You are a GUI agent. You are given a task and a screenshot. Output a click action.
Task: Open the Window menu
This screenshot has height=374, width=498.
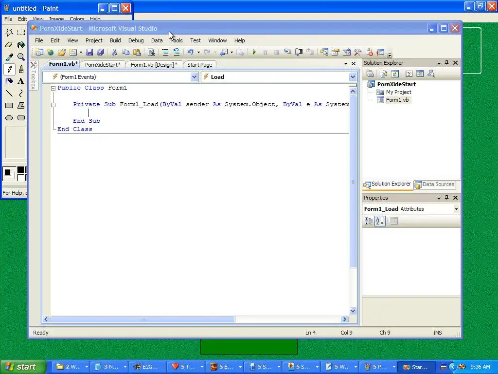coord(217,40)
